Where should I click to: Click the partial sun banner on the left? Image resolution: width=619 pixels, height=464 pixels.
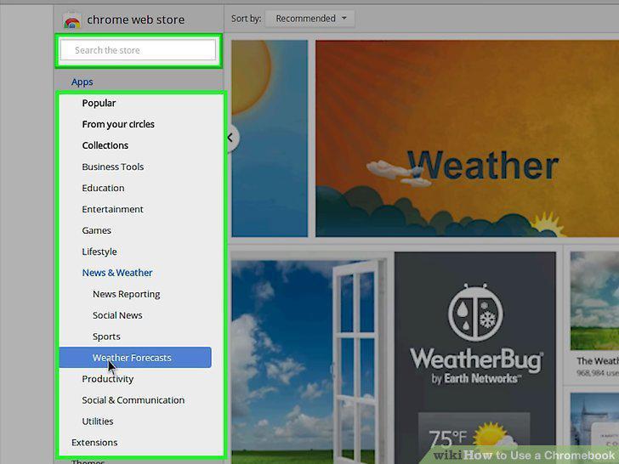(270, 139)
